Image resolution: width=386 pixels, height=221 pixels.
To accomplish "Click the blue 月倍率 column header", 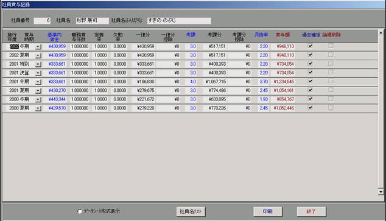I will [261, 35].
